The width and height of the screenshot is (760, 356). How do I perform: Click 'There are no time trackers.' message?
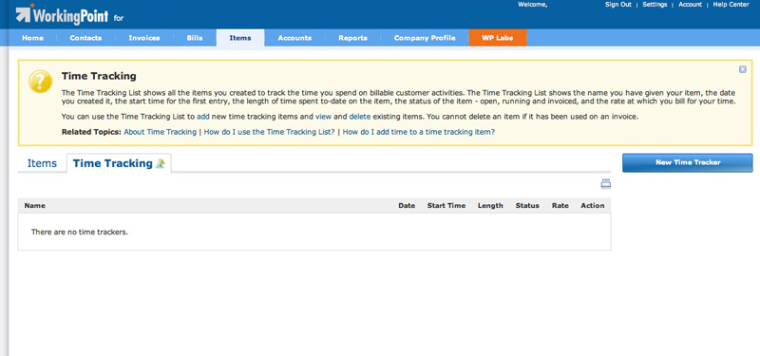point(80,232)
